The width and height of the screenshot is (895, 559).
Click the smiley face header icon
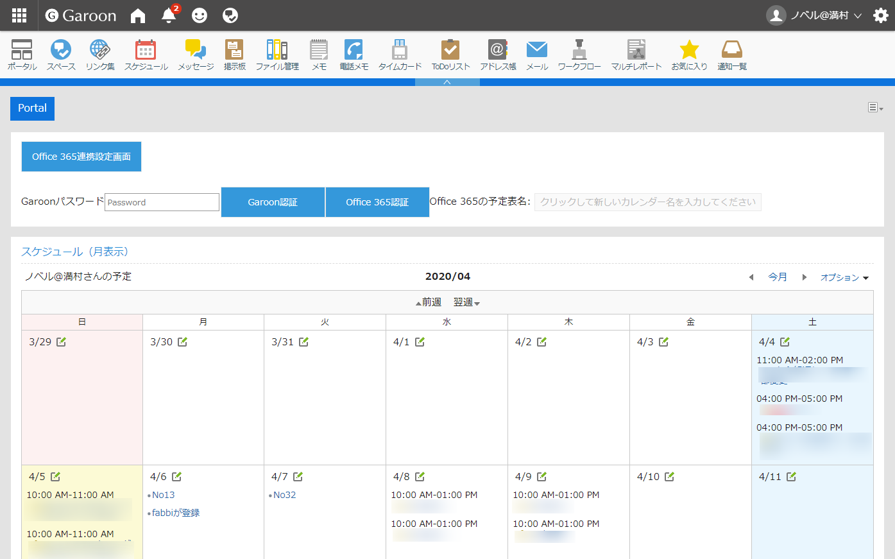click(x=200, y=15)
